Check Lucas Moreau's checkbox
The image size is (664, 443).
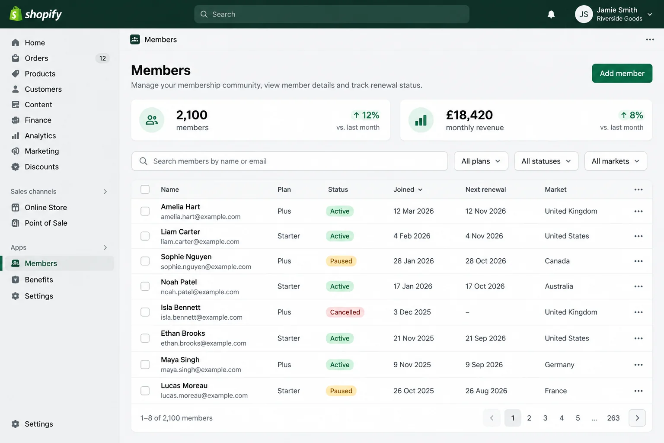coord(145,391)
